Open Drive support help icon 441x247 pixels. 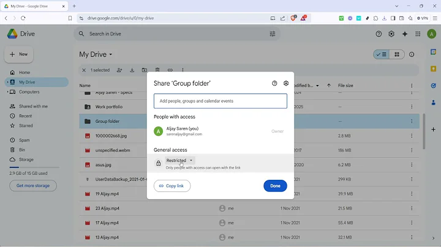click(379, 34)
